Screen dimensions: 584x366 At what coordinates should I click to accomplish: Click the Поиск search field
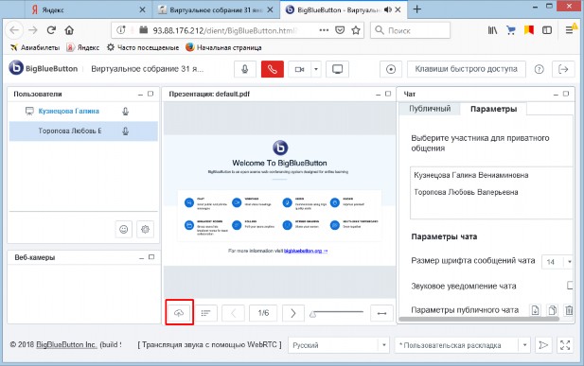[x=410, y=30]
